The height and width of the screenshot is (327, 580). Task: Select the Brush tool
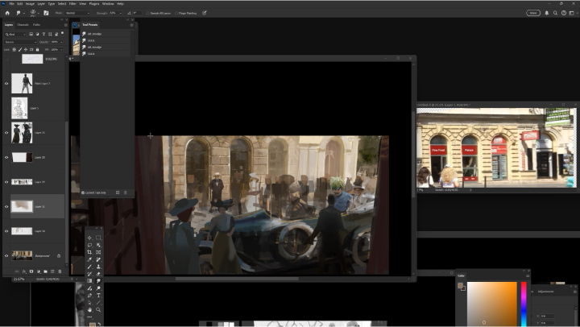89,267
